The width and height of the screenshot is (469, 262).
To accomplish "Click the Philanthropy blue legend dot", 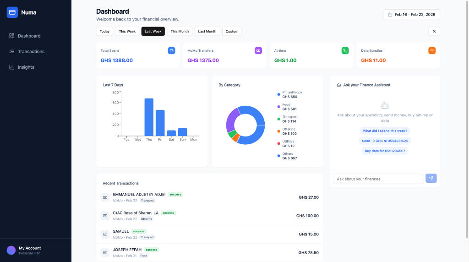I will click(279, 94).
